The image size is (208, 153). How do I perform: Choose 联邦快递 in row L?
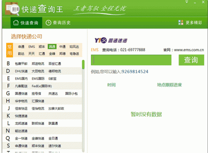[38, 124]
